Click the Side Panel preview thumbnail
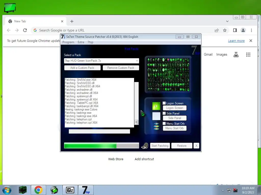This screenshot has height=195, width=261. 156,116
